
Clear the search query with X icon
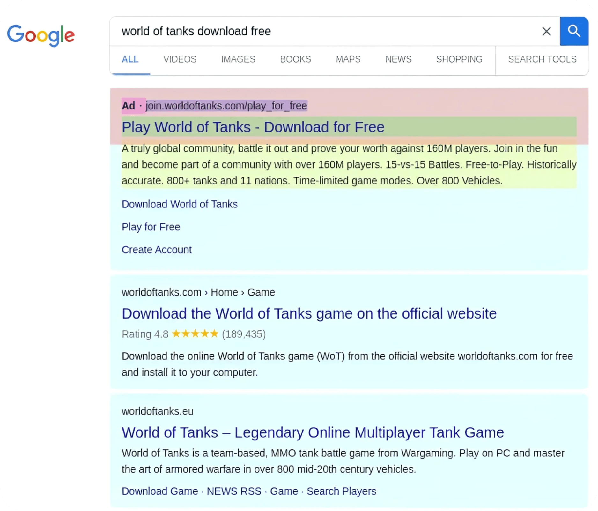point(546,31)
